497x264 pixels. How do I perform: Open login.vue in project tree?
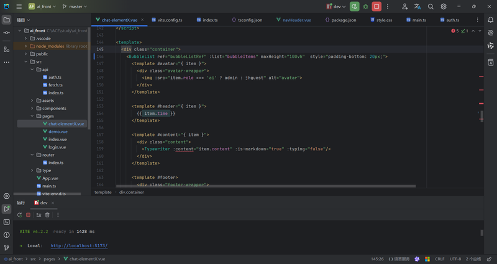57,147
